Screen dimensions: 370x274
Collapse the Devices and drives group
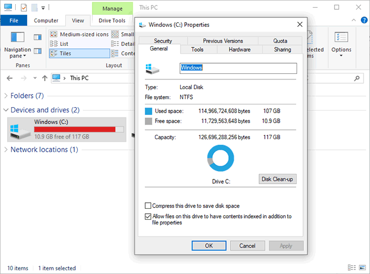[6, 110]
